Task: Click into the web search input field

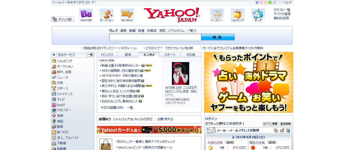Action: (x=155, y=37)
